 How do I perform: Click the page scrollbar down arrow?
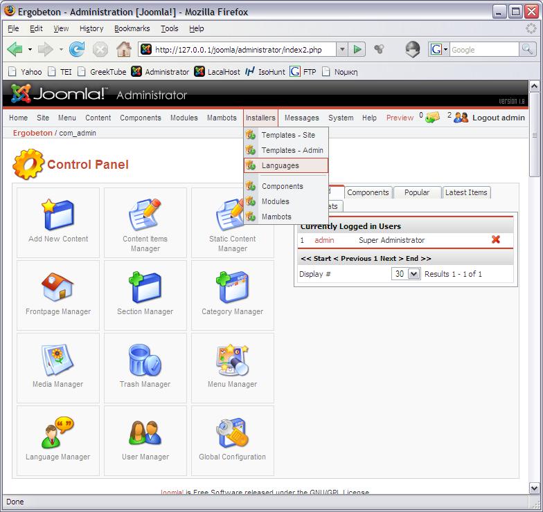click(x=534, y=488)
